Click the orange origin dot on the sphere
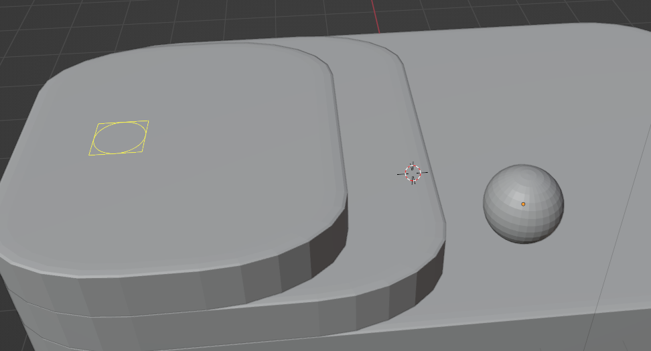 click(x=523, y=204)
